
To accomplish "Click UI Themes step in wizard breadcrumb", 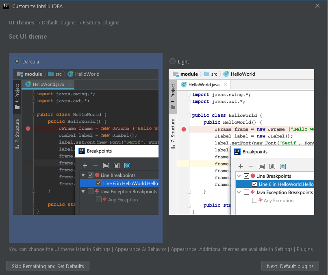I will tap(22, 23).
